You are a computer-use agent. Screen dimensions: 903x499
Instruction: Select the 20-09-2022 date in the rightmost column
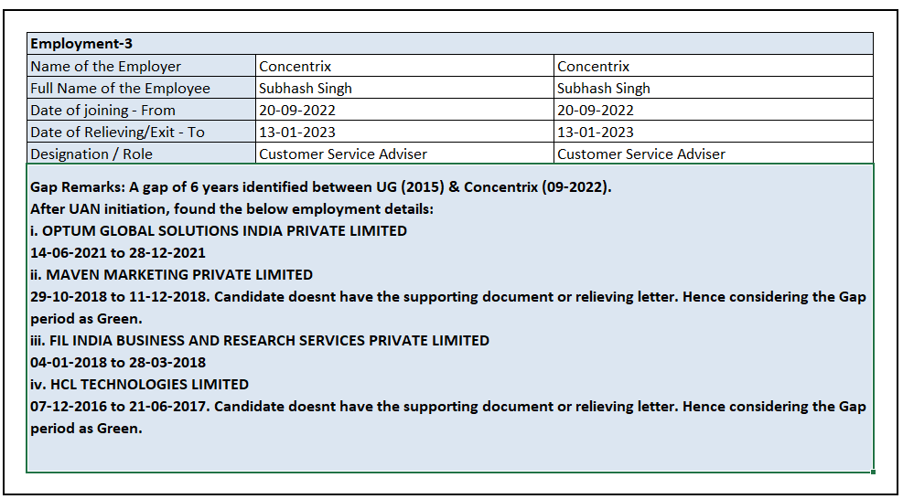click(x=713, y=110)
